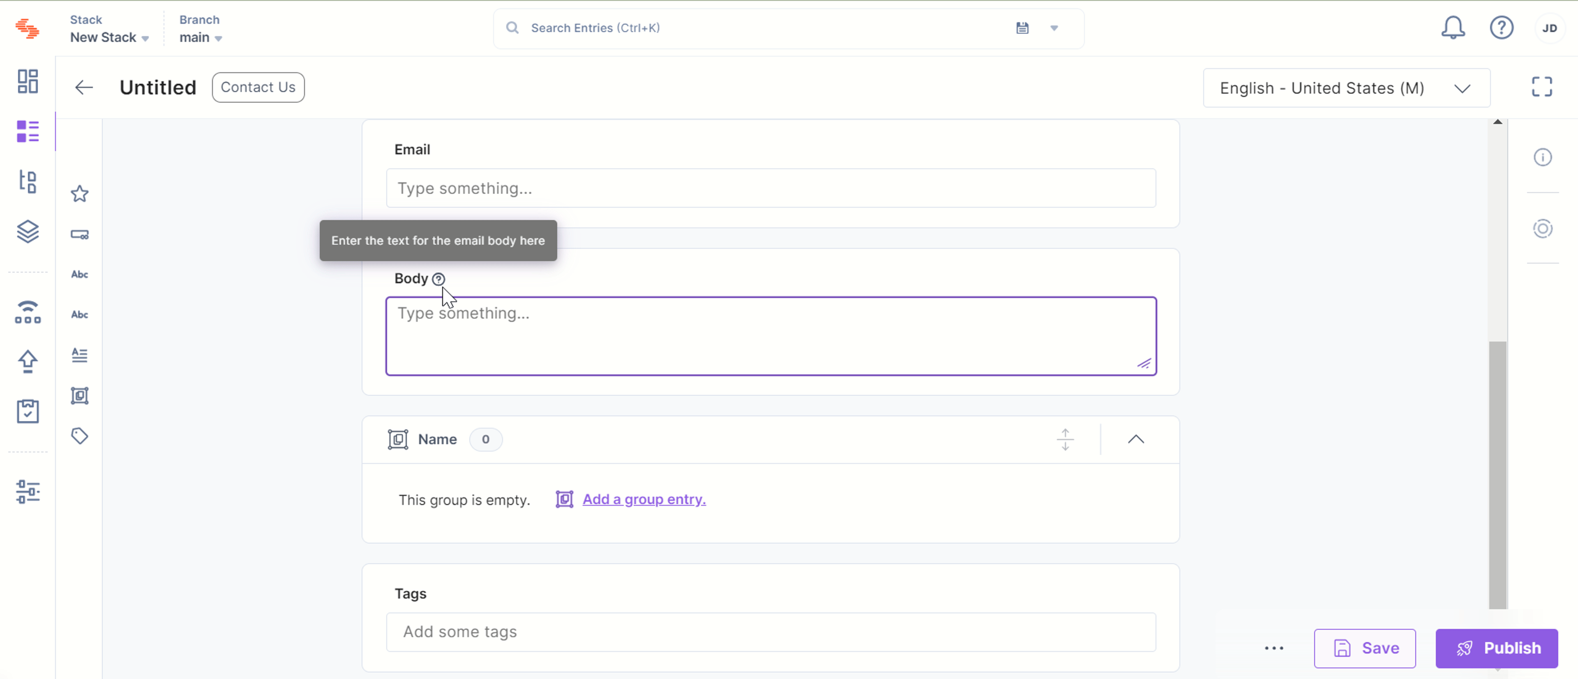Open the Dashboard icon in the sidebar
The width and height of the screenshot is (1578, 679).
click(x=28, y=81)
